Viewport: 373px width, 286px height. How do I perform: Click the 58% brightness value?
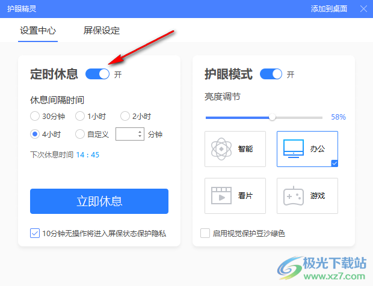(x=339, y=117)
